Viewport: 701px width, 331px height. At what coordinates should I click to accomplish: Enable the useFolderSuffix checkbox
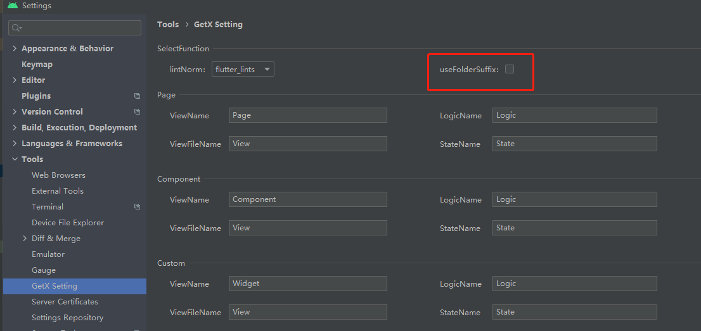510,69
